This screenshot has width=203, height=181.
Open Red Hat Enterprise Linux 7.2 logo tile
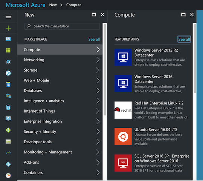point(123,110)
